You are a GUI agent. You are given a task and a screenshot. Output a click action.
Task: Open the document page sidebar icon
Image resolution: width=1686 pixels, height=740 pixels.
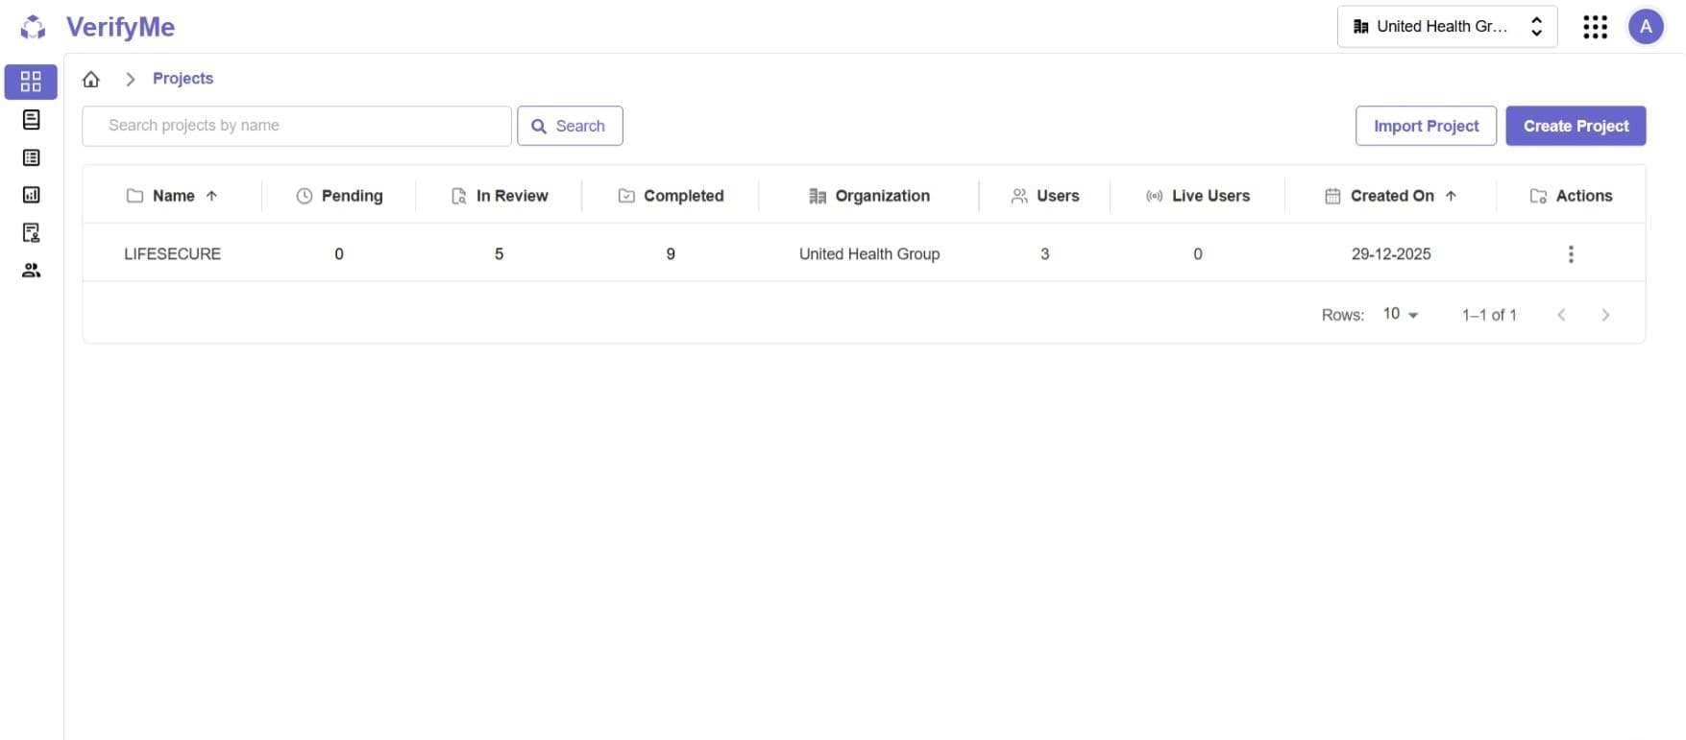(x=31, y=120)
